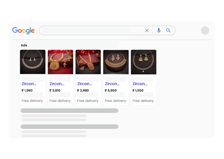The image size is (224, 159).
Task: Select the ₹ 1,980 price text
Action: [x=27, y=90]
